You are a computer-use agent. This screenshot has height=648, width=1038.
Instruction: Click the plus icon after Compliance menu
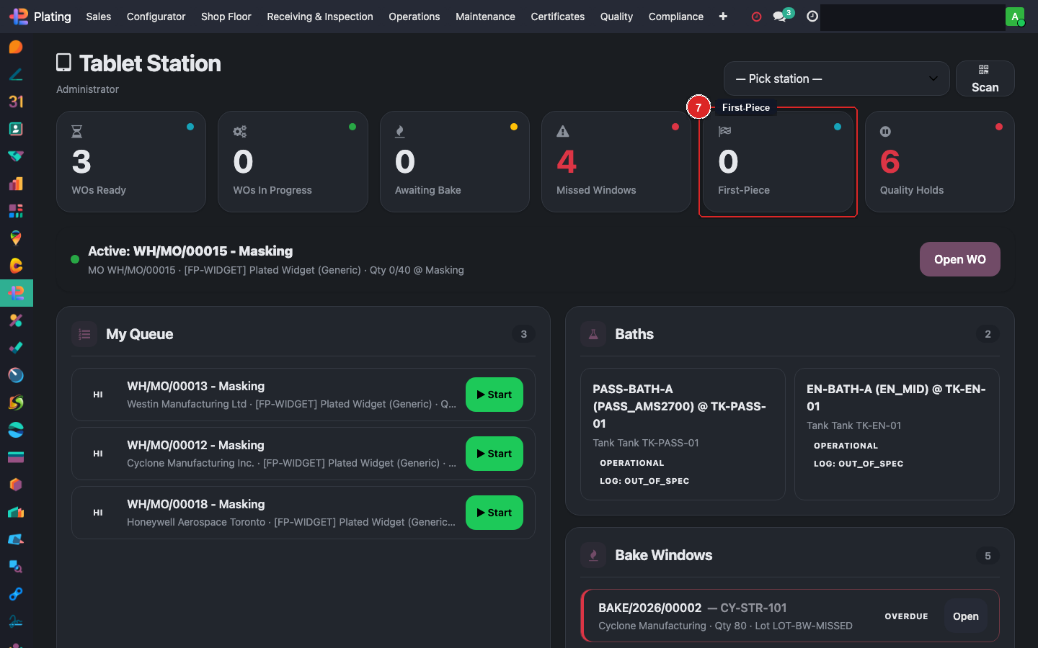723,17
